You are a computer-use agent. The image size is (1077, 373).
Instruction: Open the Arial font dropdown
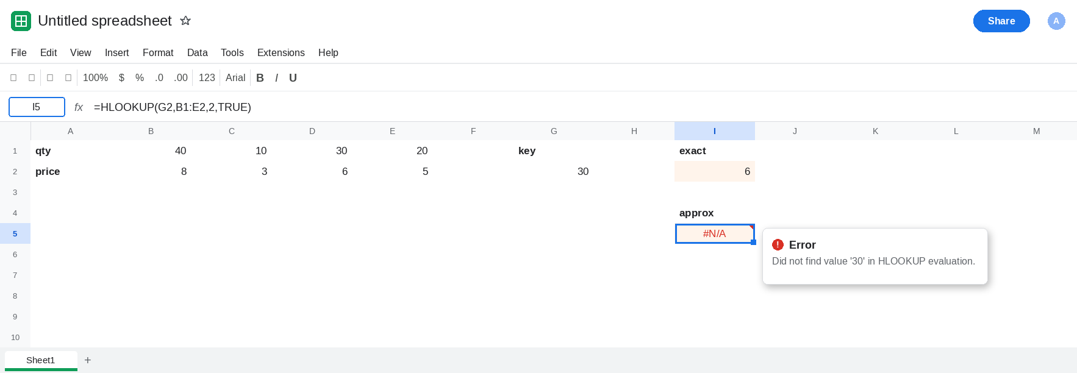pyautogui.click(x=235, y=78)
